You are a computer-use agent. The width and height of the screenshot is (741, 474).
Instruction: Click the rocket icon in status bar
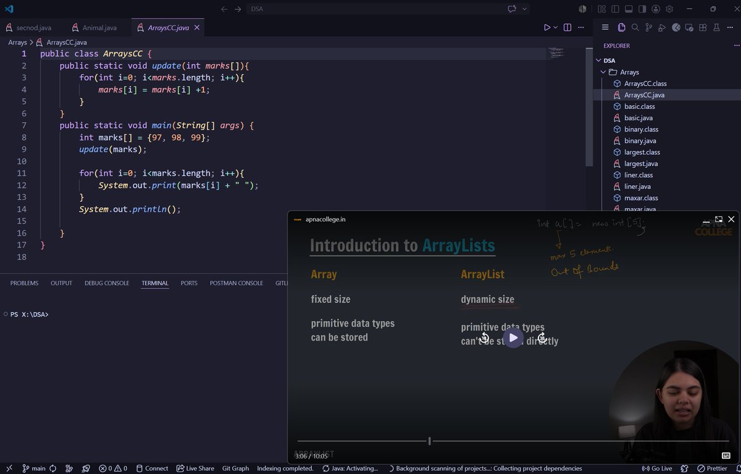tap(86, 468)
